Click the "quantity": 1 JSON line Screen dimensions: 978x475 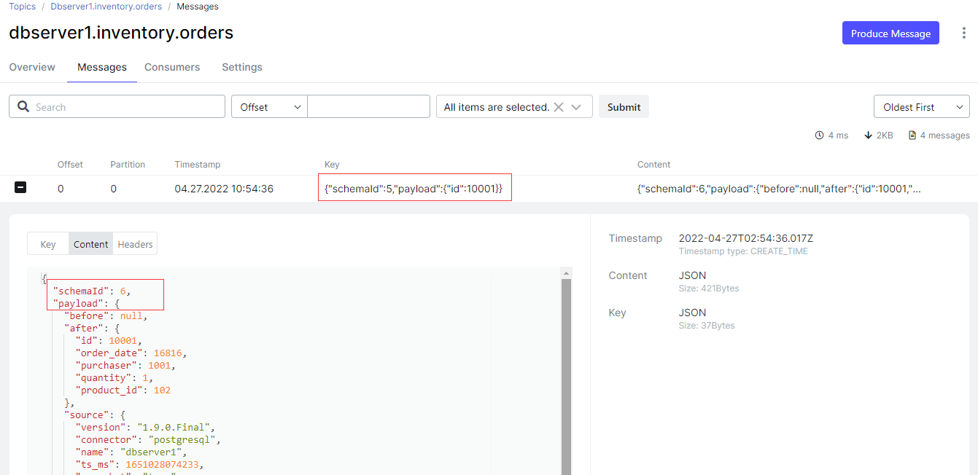[x=115, y=378]
